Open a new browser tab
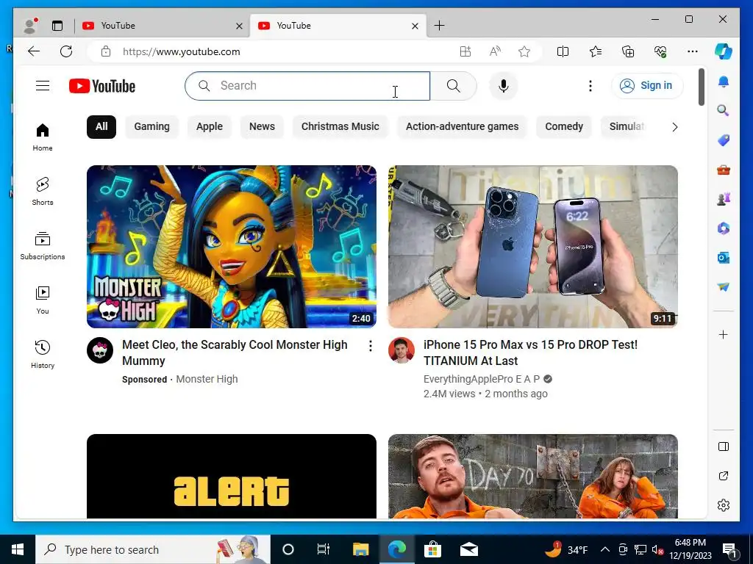This screenshot has width=753, height=564. [x=439, y=26]
